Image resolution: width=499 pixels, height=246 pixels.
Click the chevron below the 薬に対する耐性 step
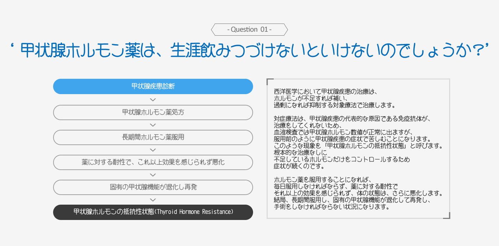pos(153,175)
